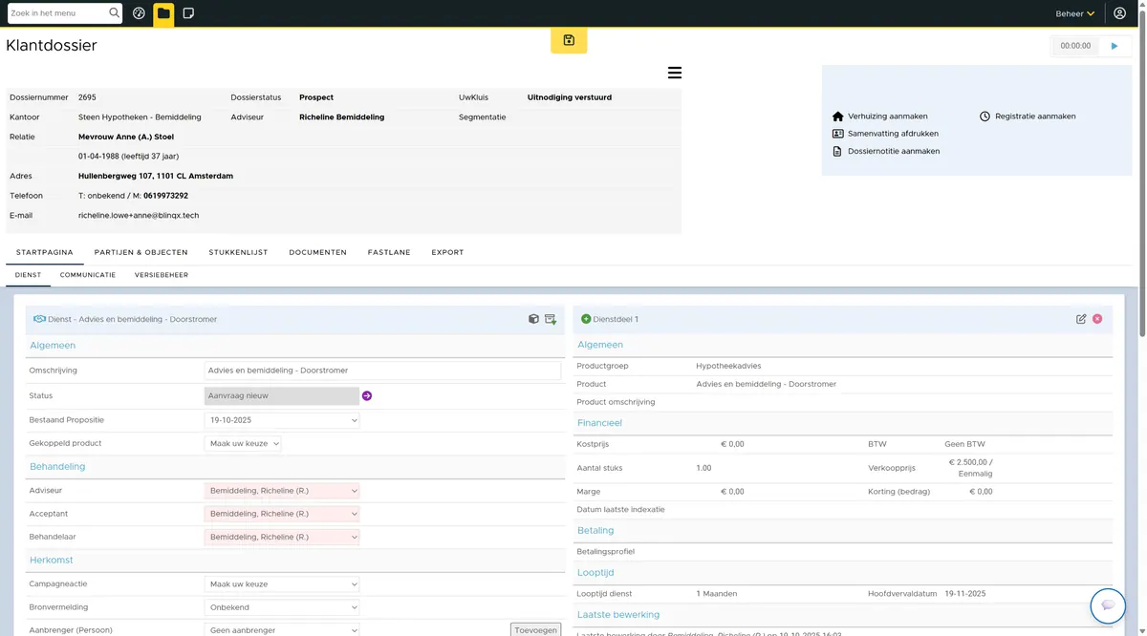This screenshot has width=1147, height=636.
Task: Open the chat bubble widget
Action: coord(1109,605)
